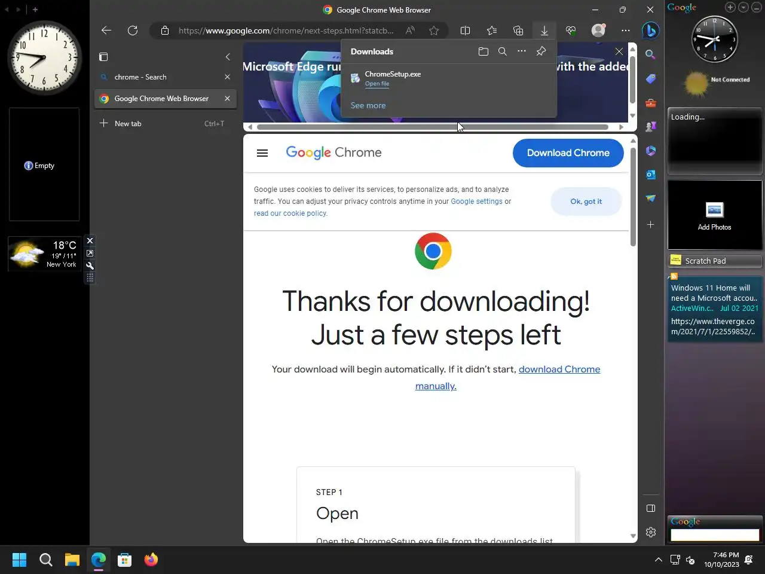Open a New tab
This screenshot has height=574, width=765.
[166, 124]
